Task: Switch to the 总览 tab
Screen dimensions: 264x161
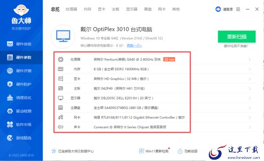Action: click(x=55, y=9)
